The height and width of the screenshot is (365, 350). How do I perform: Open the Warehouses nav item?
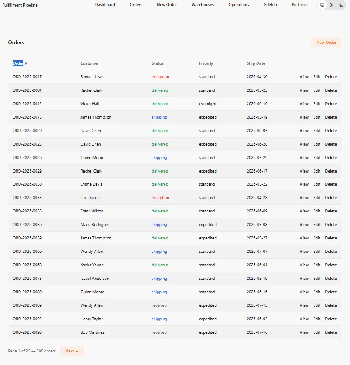(203, 5)
